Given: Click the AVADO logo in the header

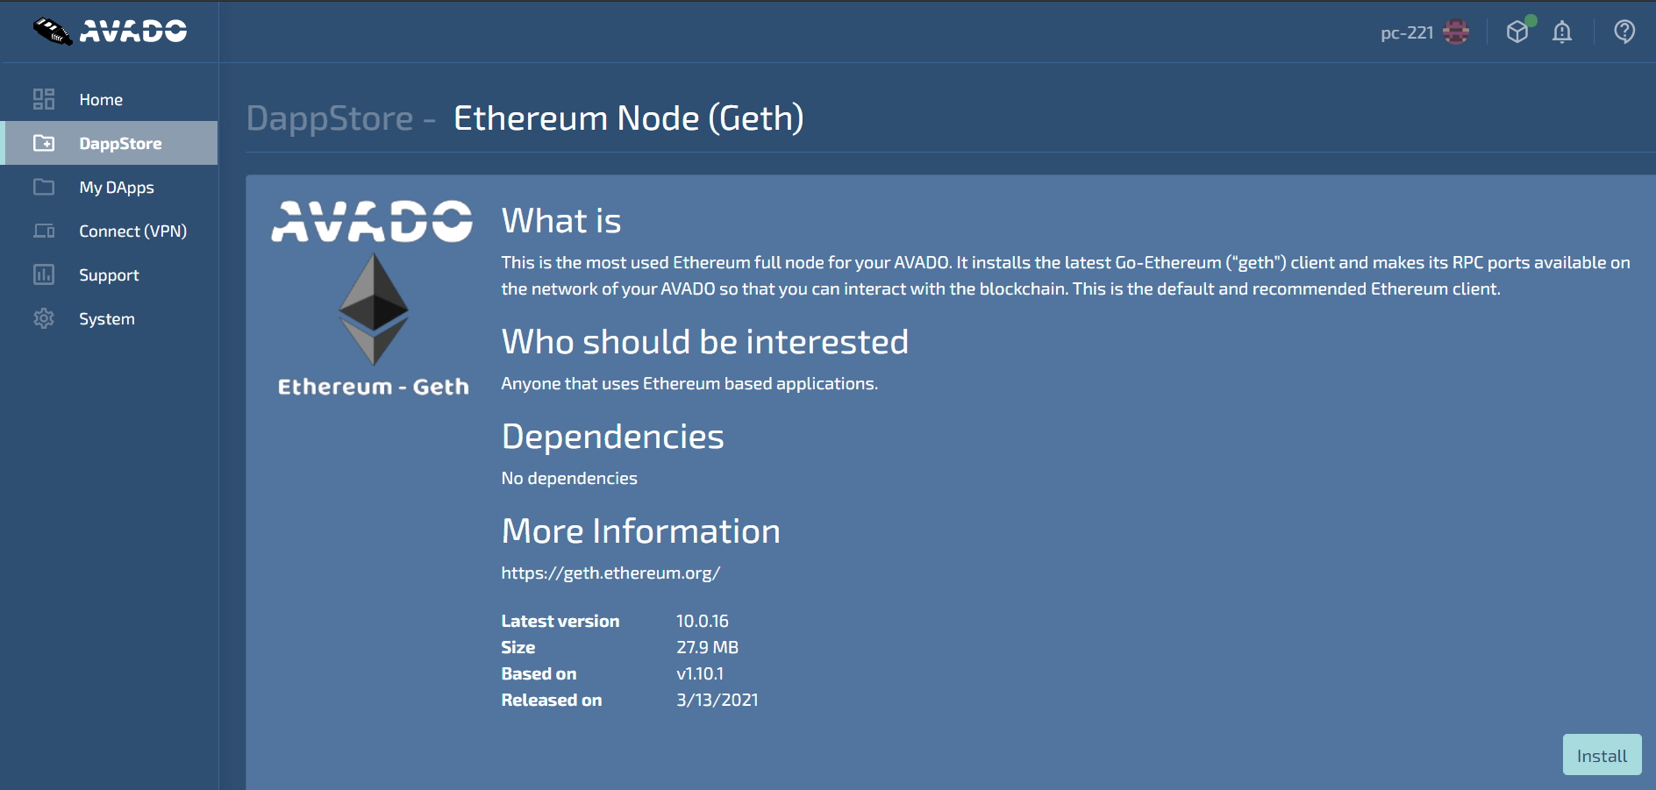Looking at the screenshot, I should click(x=110, y=32).
